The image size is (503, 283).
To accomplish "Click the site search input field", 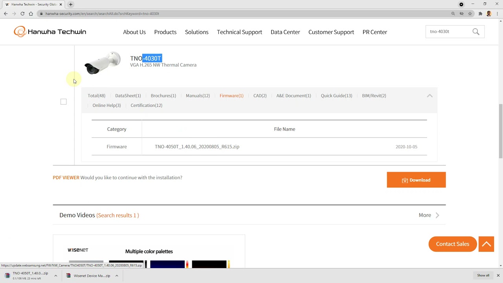I will coord(449,31).
